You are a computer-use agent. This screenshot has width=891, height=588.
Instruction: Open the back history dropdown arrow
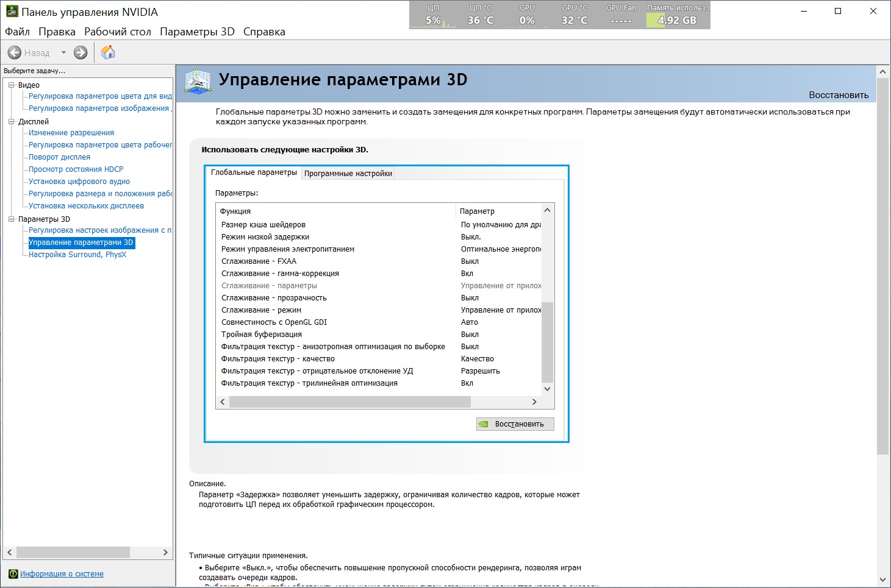pos(63,53)
